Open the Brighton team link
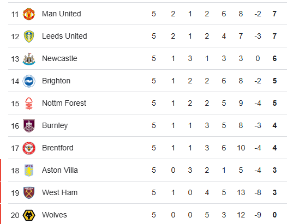Image resolution: width=287 pixels, height=224 pixels. (x=56, y=81)
